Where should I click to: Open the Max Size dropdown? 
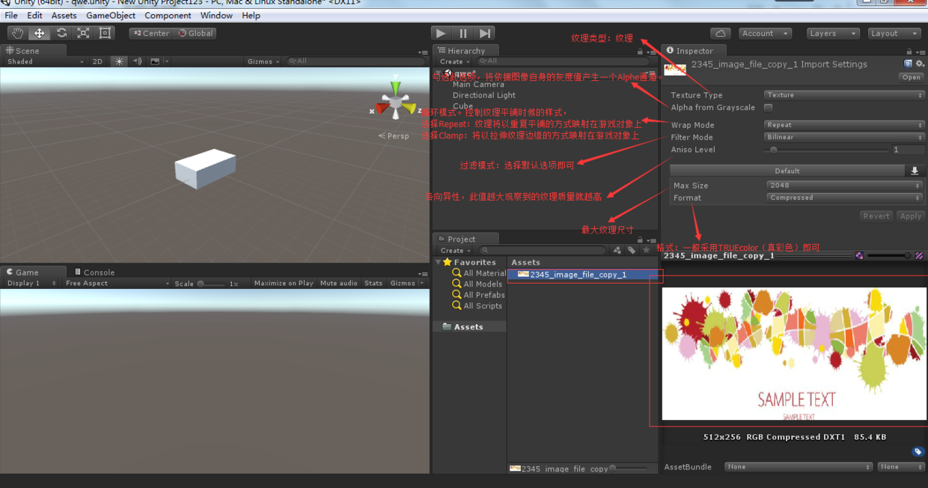pyautogui.click(x=844, y=186)
